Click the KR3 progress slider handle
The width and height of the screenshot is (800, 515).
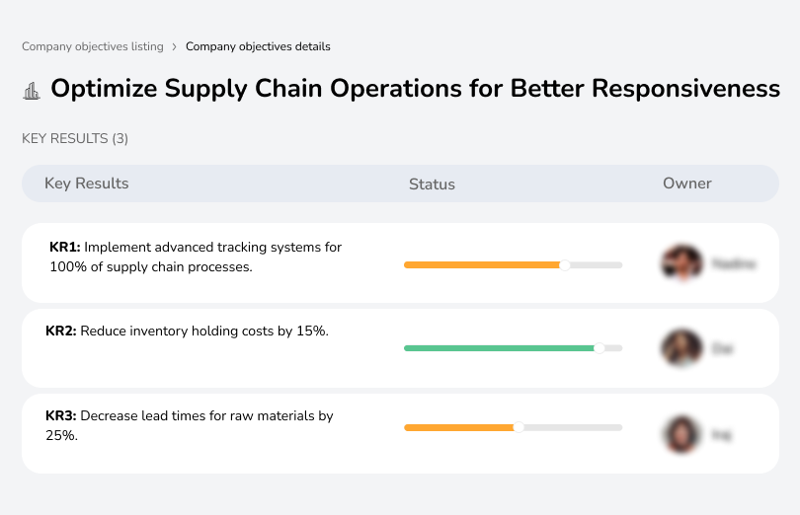(x=519, y=427)
